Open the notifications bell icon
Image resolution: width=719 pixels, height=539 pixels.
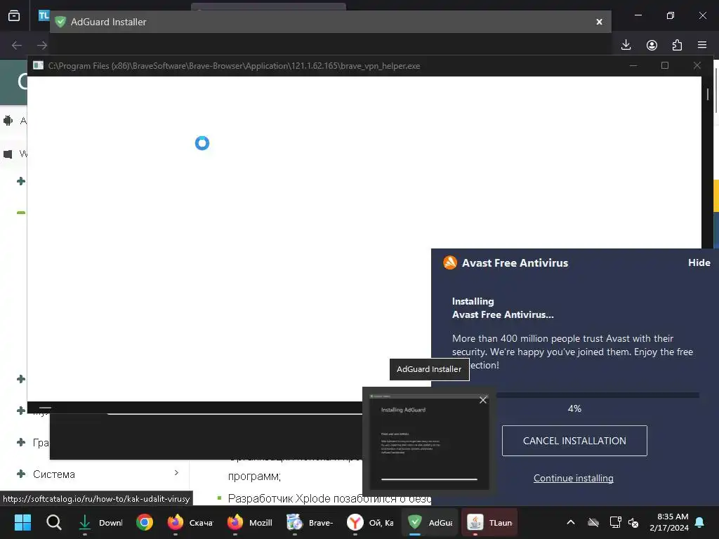[700, 522]
